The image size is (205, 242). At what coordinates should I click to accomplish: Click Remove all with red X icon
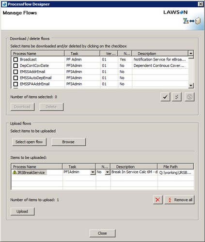(179, 200)
